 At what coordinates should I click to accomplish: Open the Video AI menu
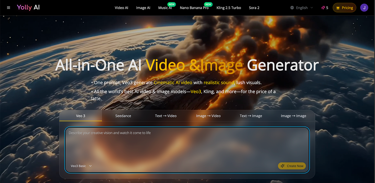[x=122, y=8]
